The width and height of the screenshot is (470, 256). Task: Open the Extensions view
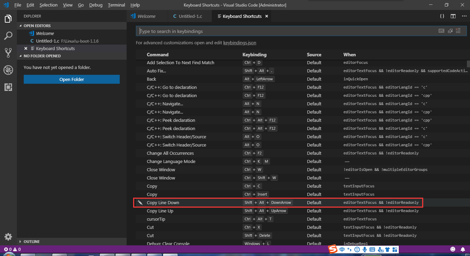(8, 87)
